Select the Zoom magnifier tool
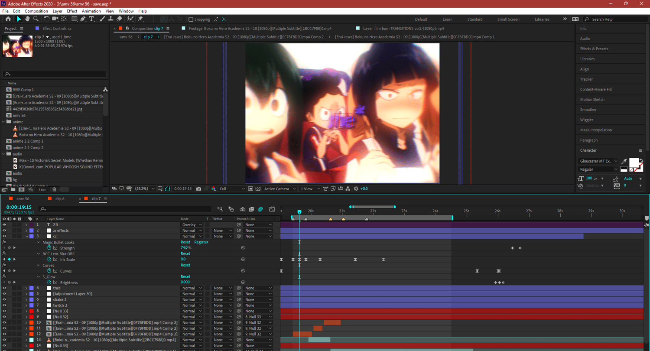The height and width of the screenshot is (351, 650). 36,19
